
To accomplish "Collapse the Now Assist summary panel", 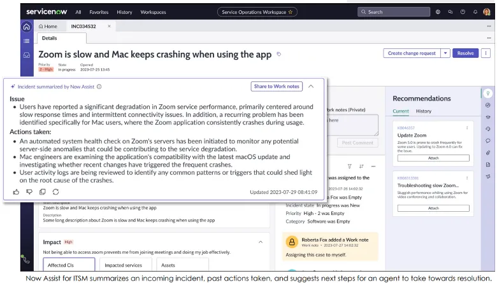I will [x=311, y=86].
